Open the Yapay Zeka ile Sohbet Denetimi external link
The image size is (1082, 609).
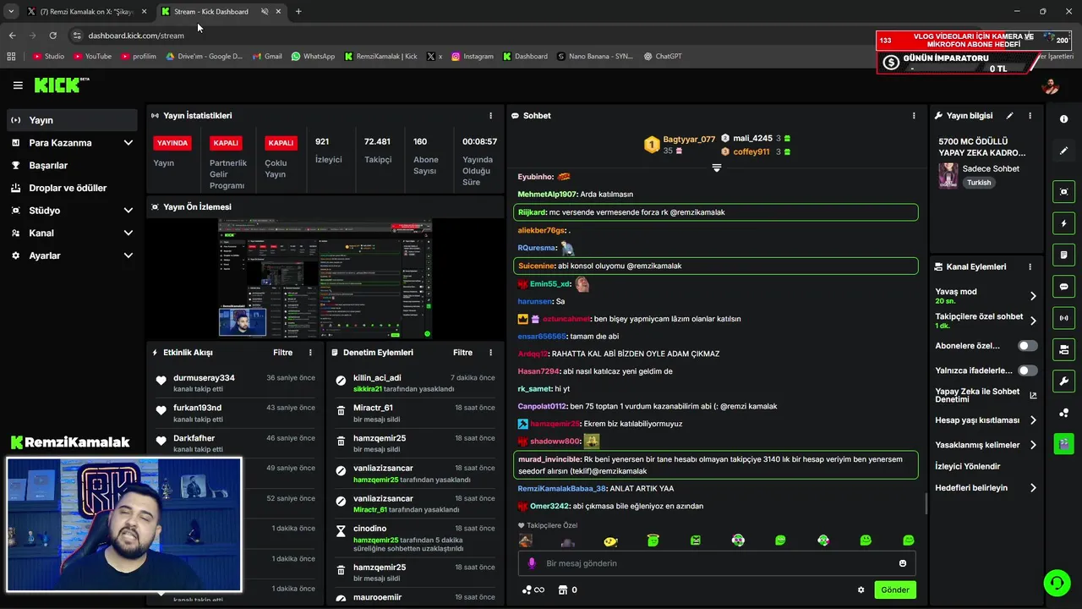[x=1033, y=395]
